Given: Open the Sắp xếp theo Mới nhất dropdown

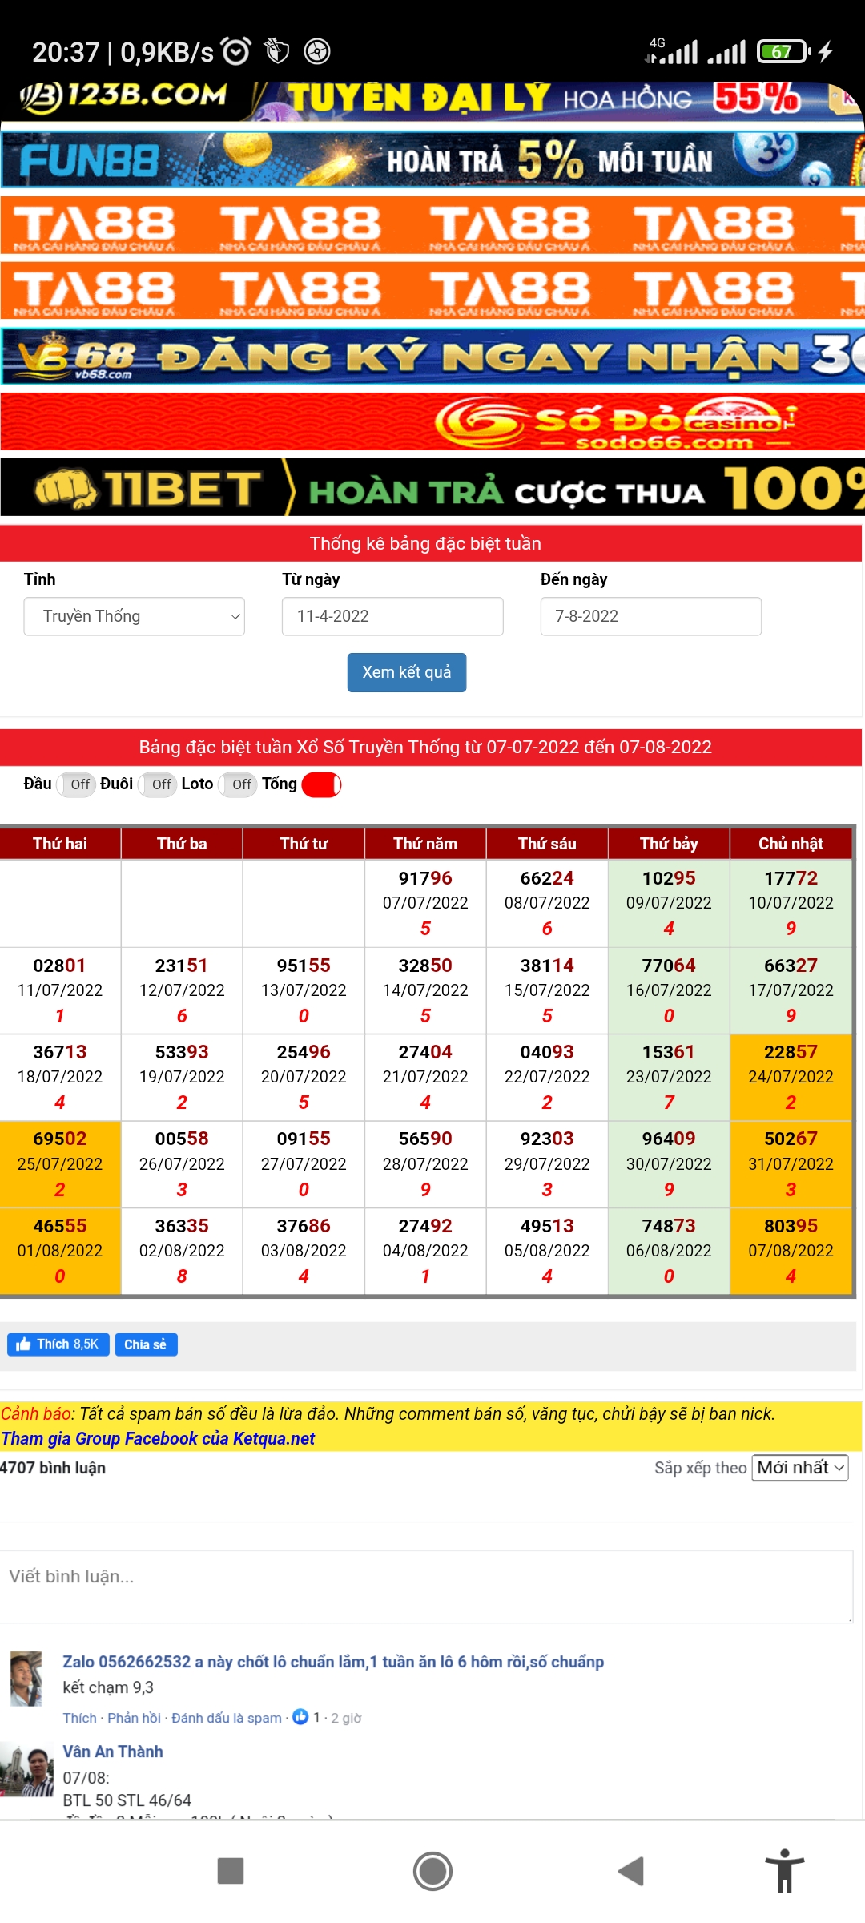Looking at the screenshot, I should click(x=799, y=1468).
